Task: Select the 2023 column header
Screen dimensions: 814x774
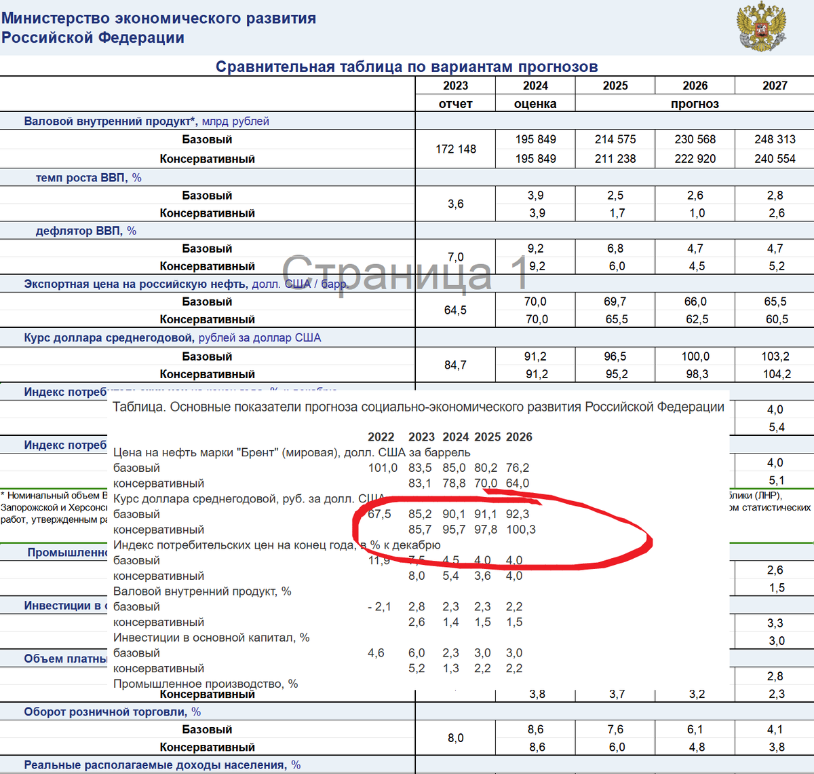Action: tap(456, 86)
